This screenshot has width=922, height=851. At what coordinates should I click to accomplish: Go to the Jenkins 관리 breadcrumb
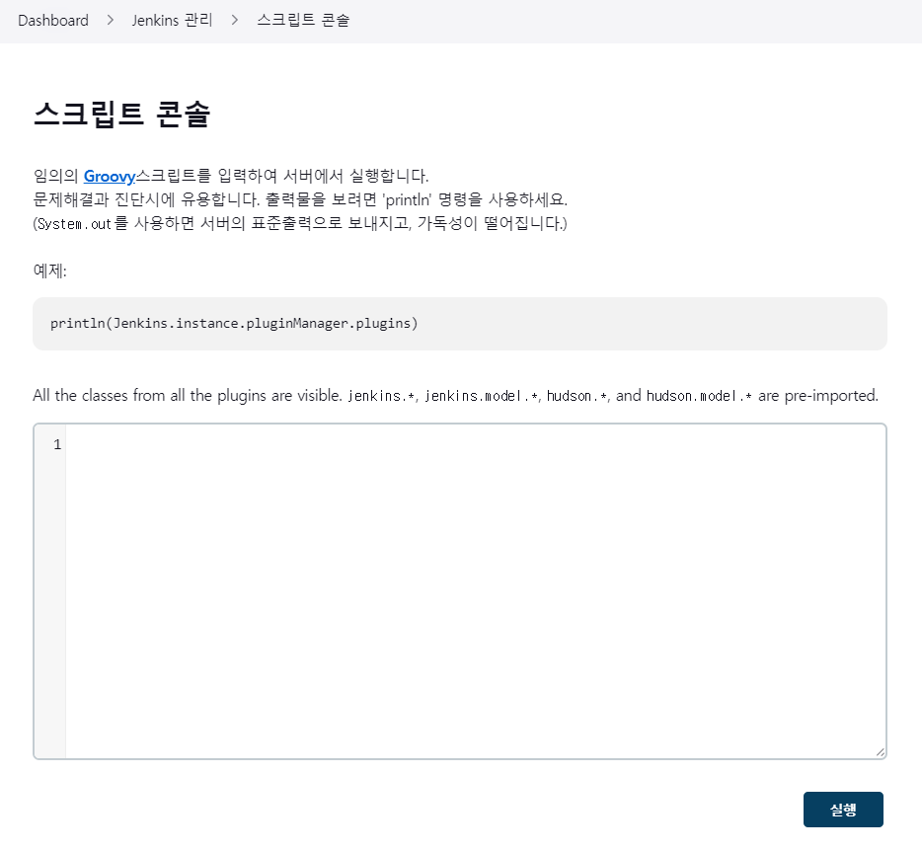pos(172,21)
